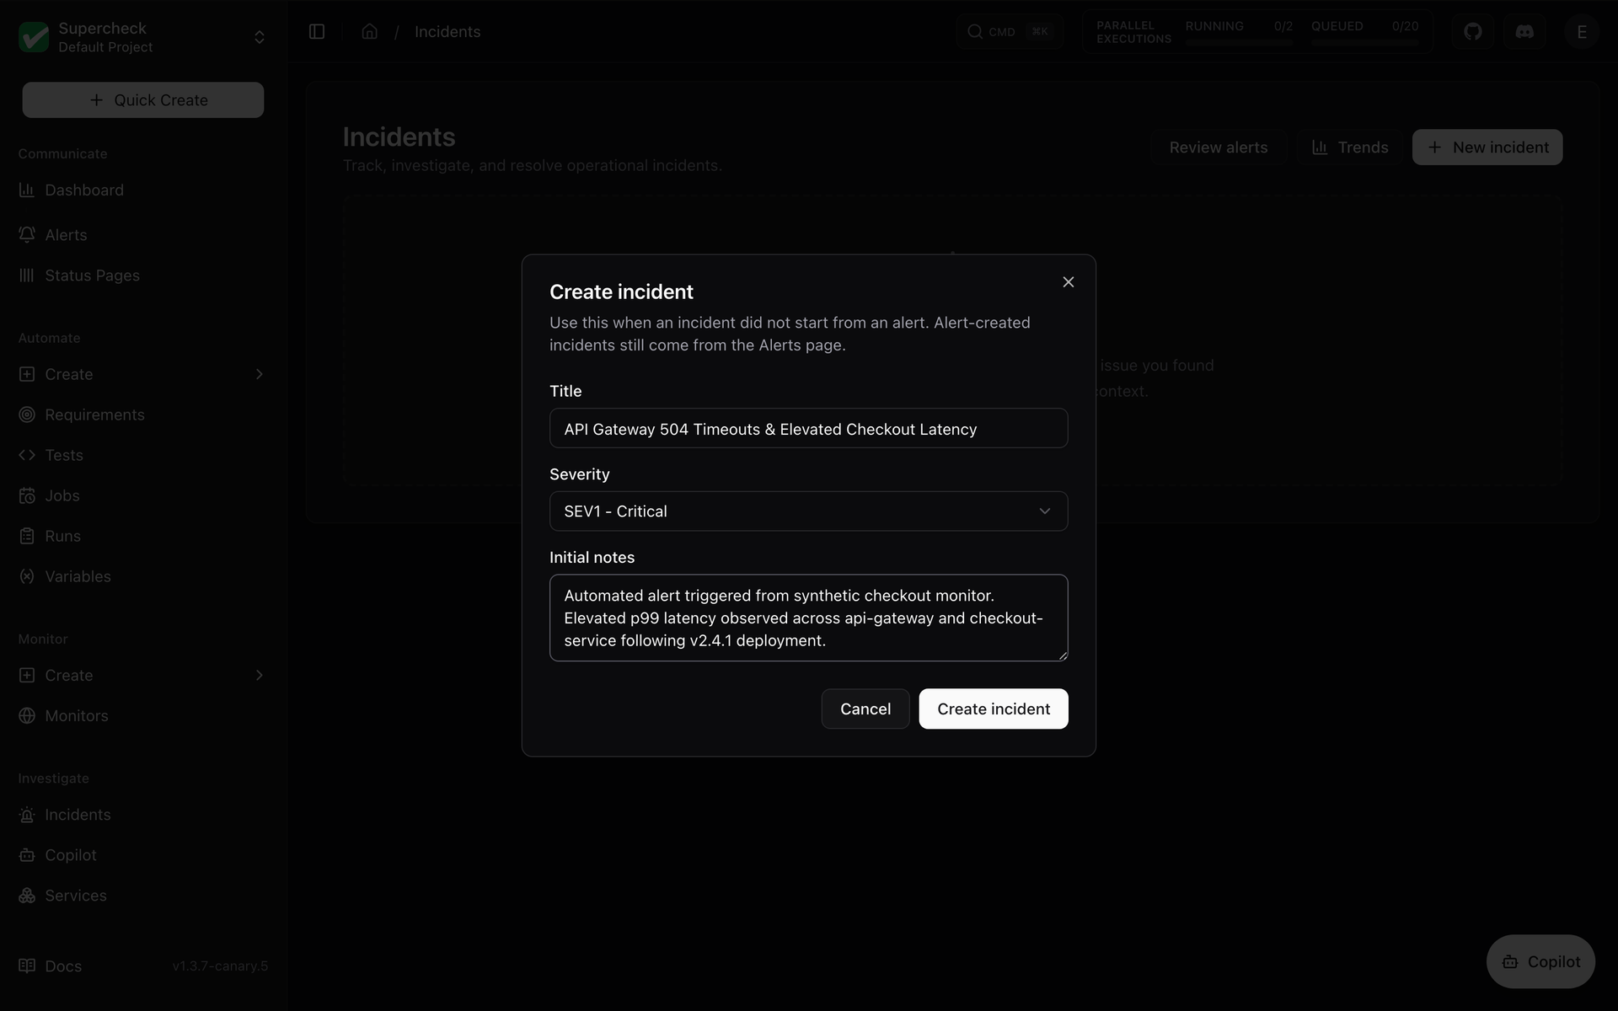Click the Automate Create plus icon

[27, 374]
